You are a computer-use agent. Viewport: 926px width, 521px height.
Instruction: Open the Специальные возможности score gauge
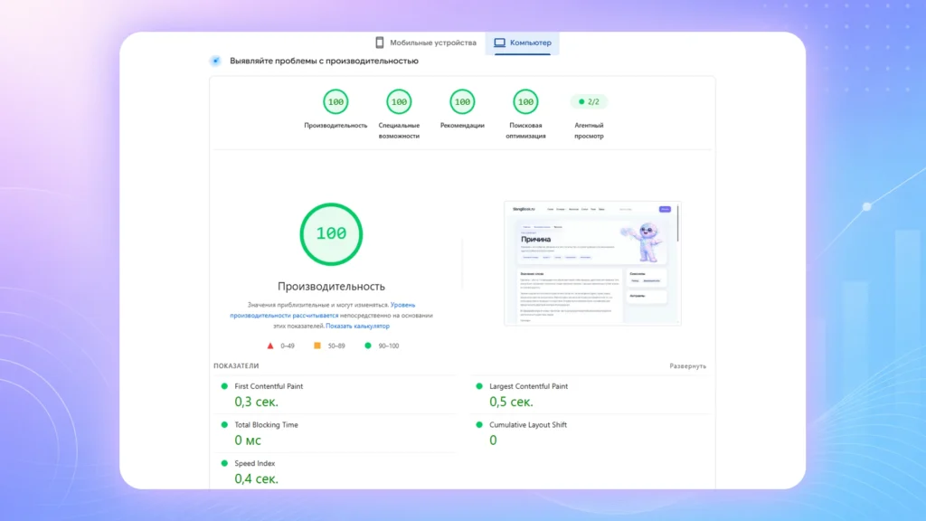(x=399, y=102)
